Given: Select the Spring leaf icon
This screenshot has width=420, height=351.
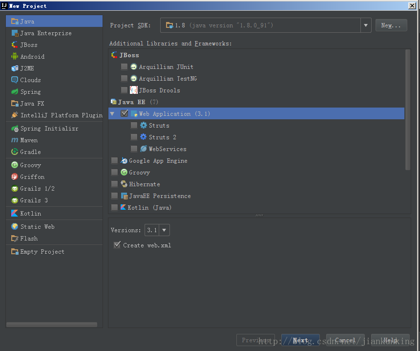Looking at the screenshot, I should point(15,92).
